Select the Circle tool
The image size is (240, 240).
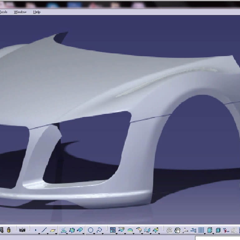coord(91,230)
